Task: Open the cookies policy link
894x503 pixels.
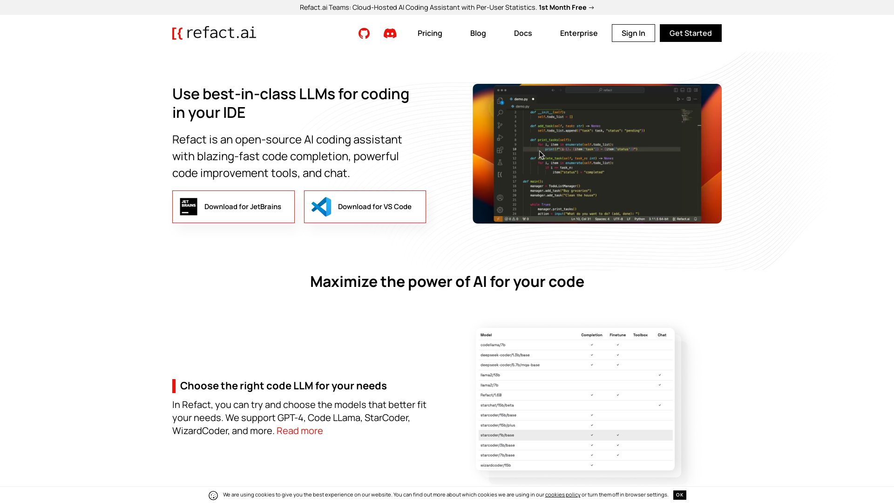Action: click(562, 495)
